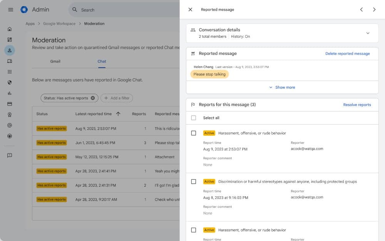The width and height of the screenshot is (385, 241).
Task: Click the feedback chat icon in sidebar
Action: [x=10, y=155]
